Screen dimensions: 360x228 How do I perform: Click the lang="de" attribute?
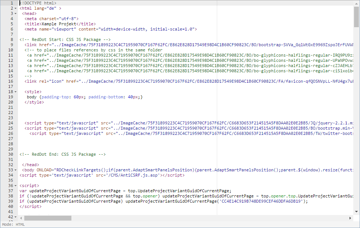[45, 9]
